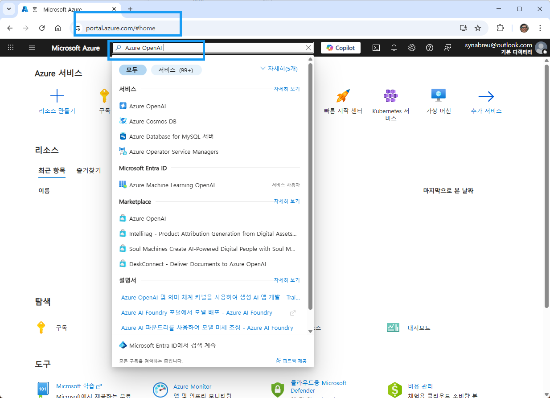The width and height of the screenshot is (550, 398).
Task: Open 비용 관리 tool
Action: (420, 386)
